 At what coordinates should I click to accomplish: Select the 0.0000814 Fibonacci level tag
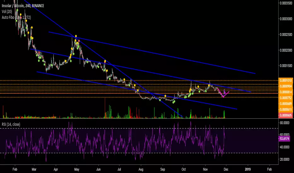click(x=286, y=92)
